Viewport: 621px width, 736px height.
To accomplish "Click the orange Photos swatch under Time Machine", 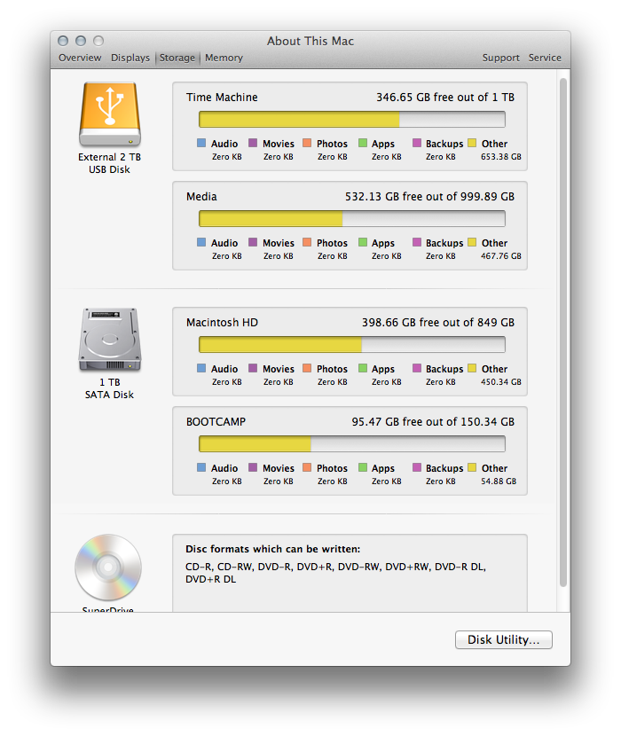I will tap(307, 143).
